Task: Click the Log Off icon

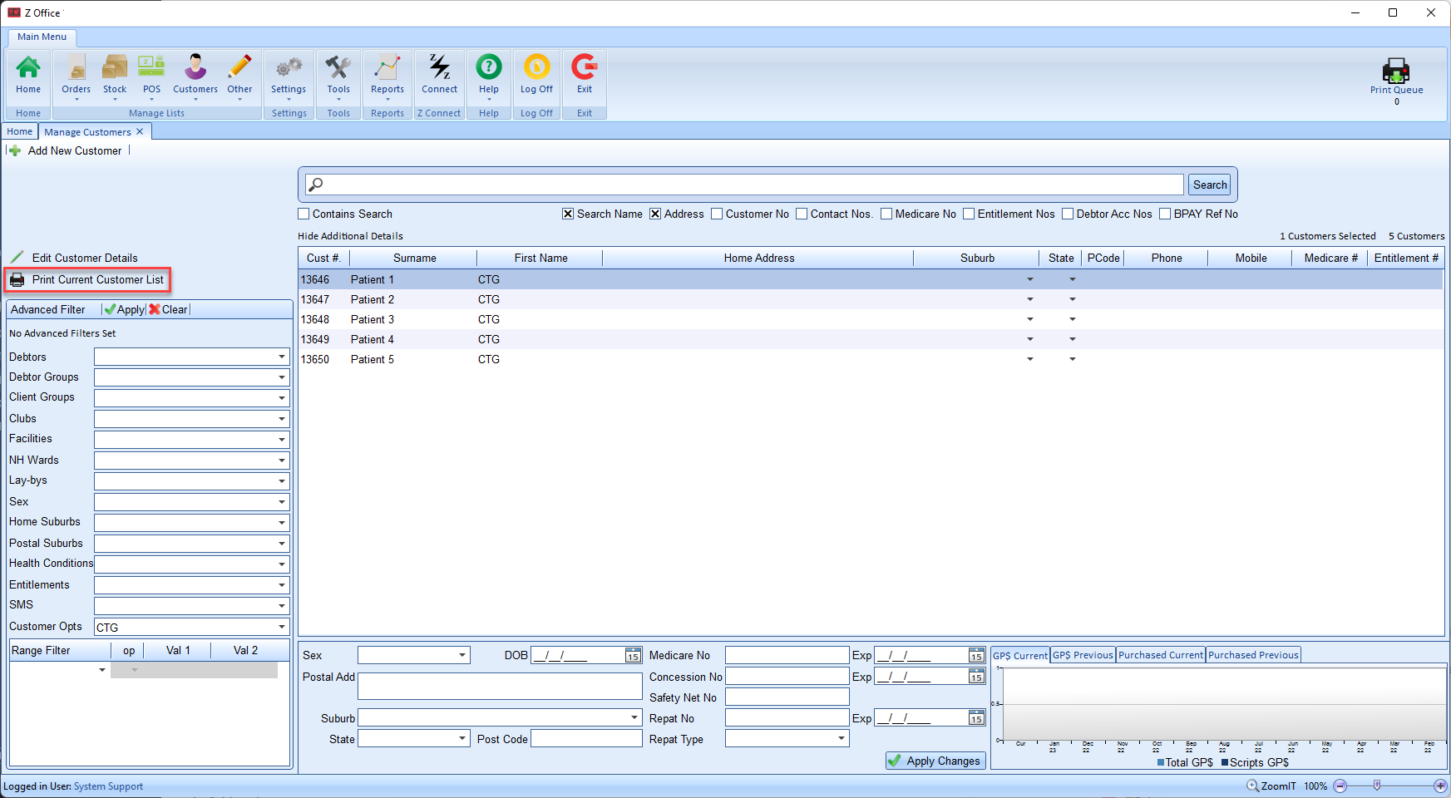Action: click(x=536, y=68)
